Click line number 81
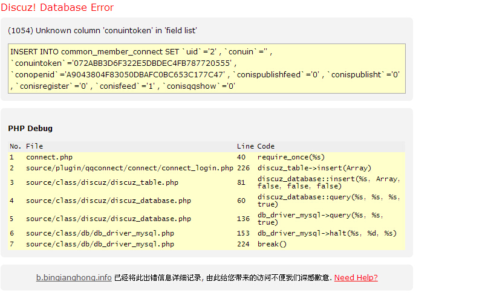 [x=241, y=182]
